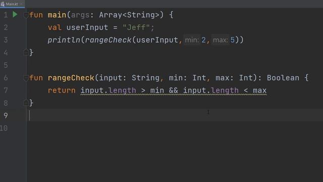Collapse the main function's closing fold marker on line 4
The image size is (323, 182).
(x=26, y=52)
